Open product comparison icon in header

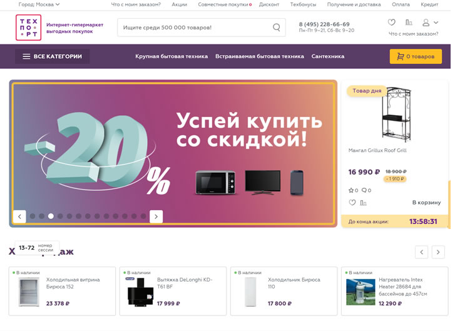click(409, 23)
